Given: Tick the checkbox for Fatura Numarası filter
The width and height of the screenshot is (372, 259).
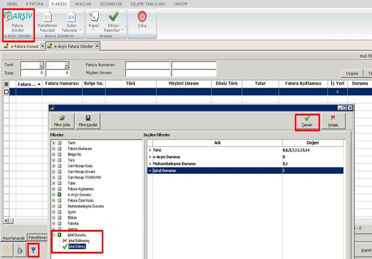Looking at the screenshot, I should click(x=59, y=149).
